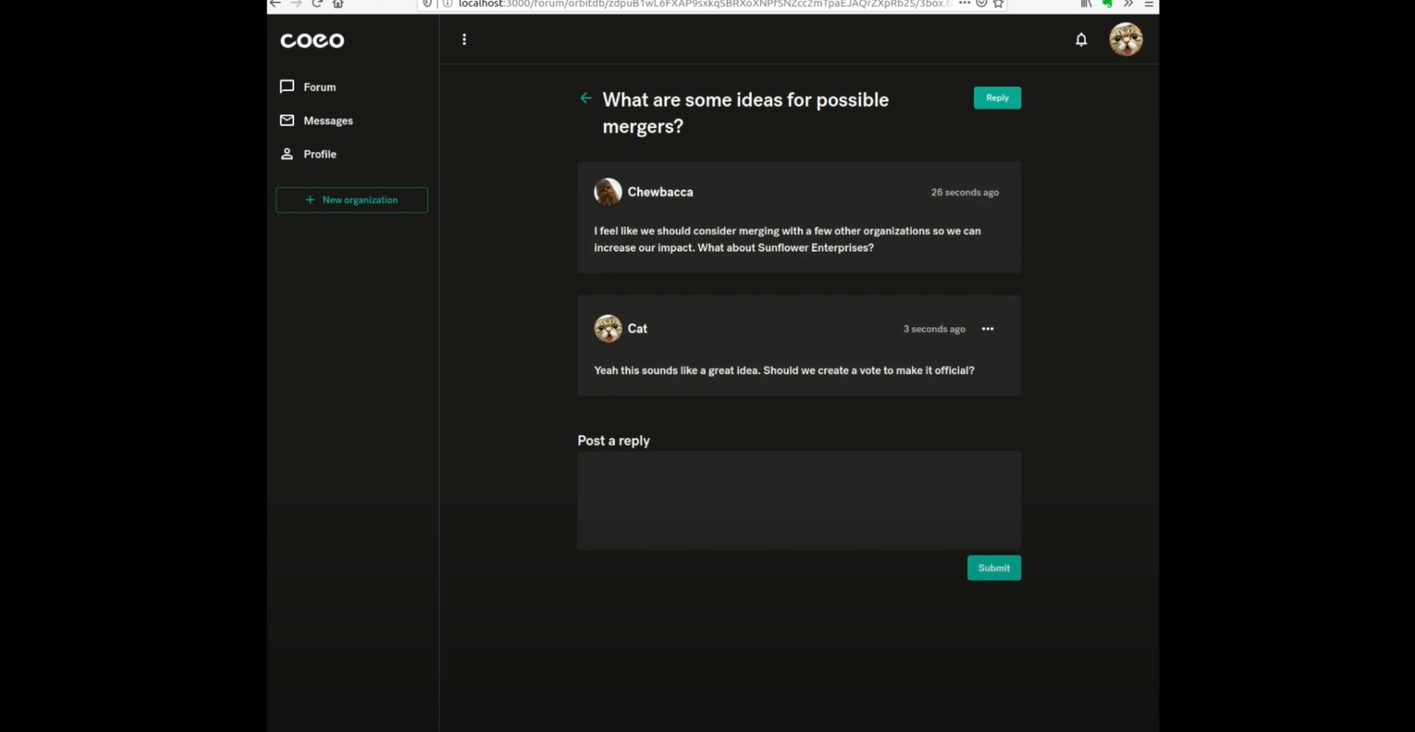
Task: Click the green extension icon in toolbar
Action: point(1107,4)
